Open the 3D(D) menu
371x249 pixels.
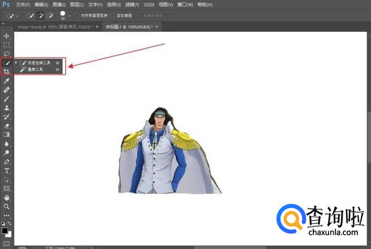(x=149, y=5)
